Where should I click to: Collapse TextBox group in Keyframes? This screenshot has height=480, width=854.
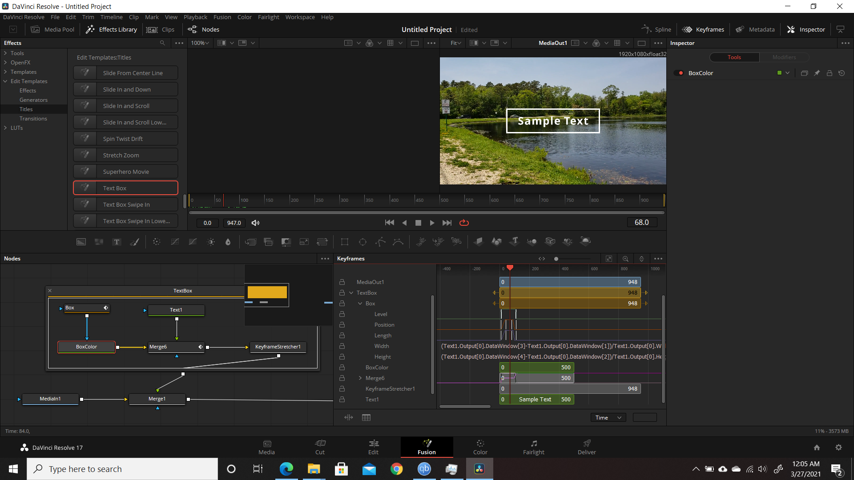pyautogui.click(x=351, y=293)
